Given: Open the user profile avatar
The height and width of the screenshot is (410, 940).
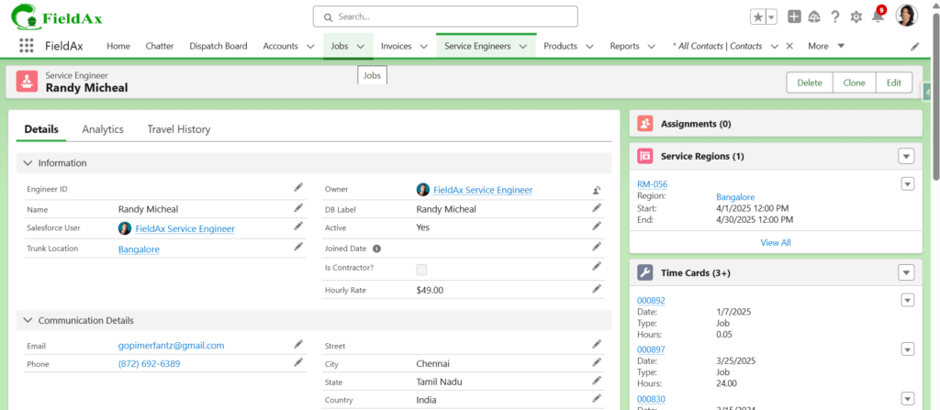Looking at the screenshot, I should [906, 17].
